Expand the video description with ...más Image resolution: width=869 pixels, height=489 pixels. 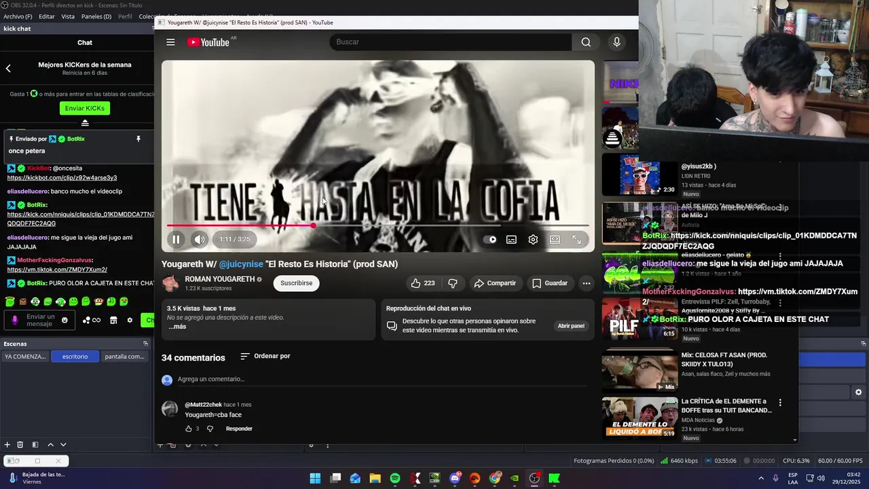tap(177, 327)
